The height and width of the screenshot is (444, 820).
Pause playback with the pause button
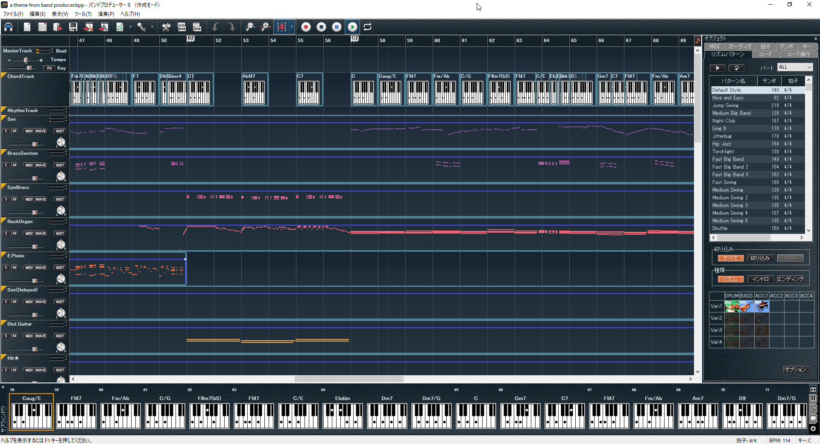point(337,27)
